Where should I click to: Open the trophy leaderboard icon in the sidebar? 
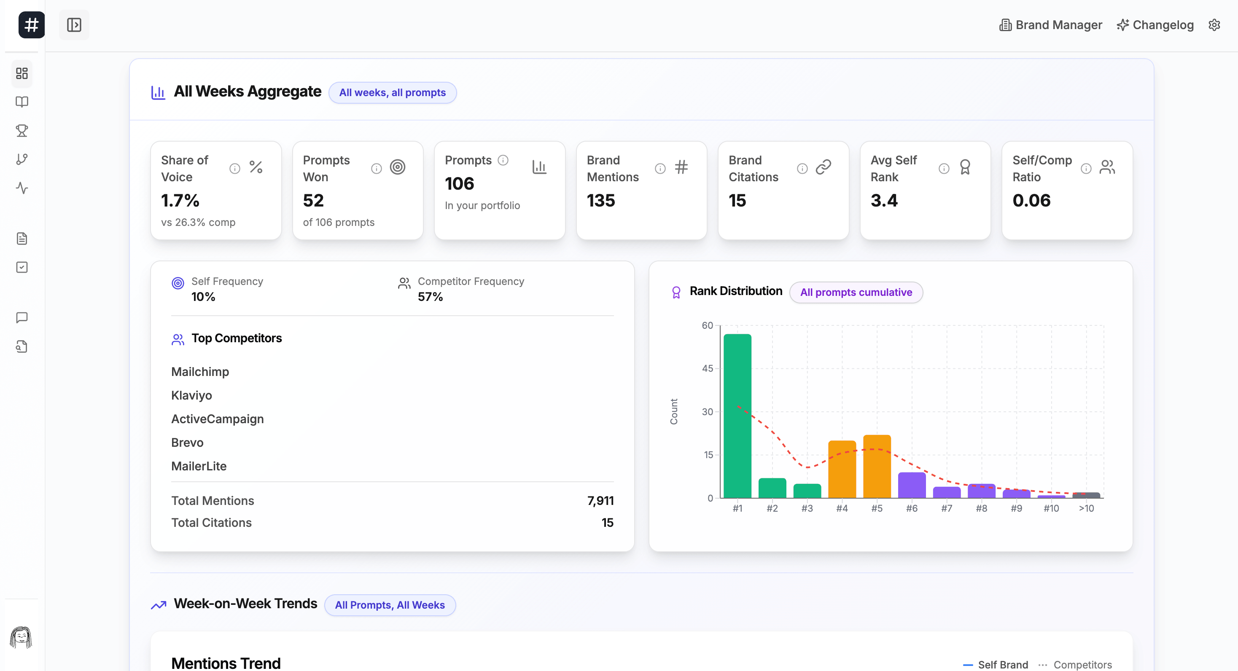[x=22, y=131]
